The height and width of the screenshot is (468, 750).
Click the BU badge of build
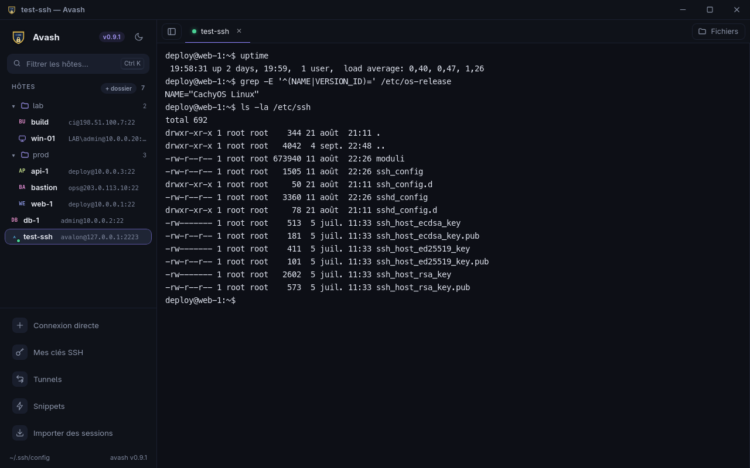pyautogui.click(x=22, y=122)
